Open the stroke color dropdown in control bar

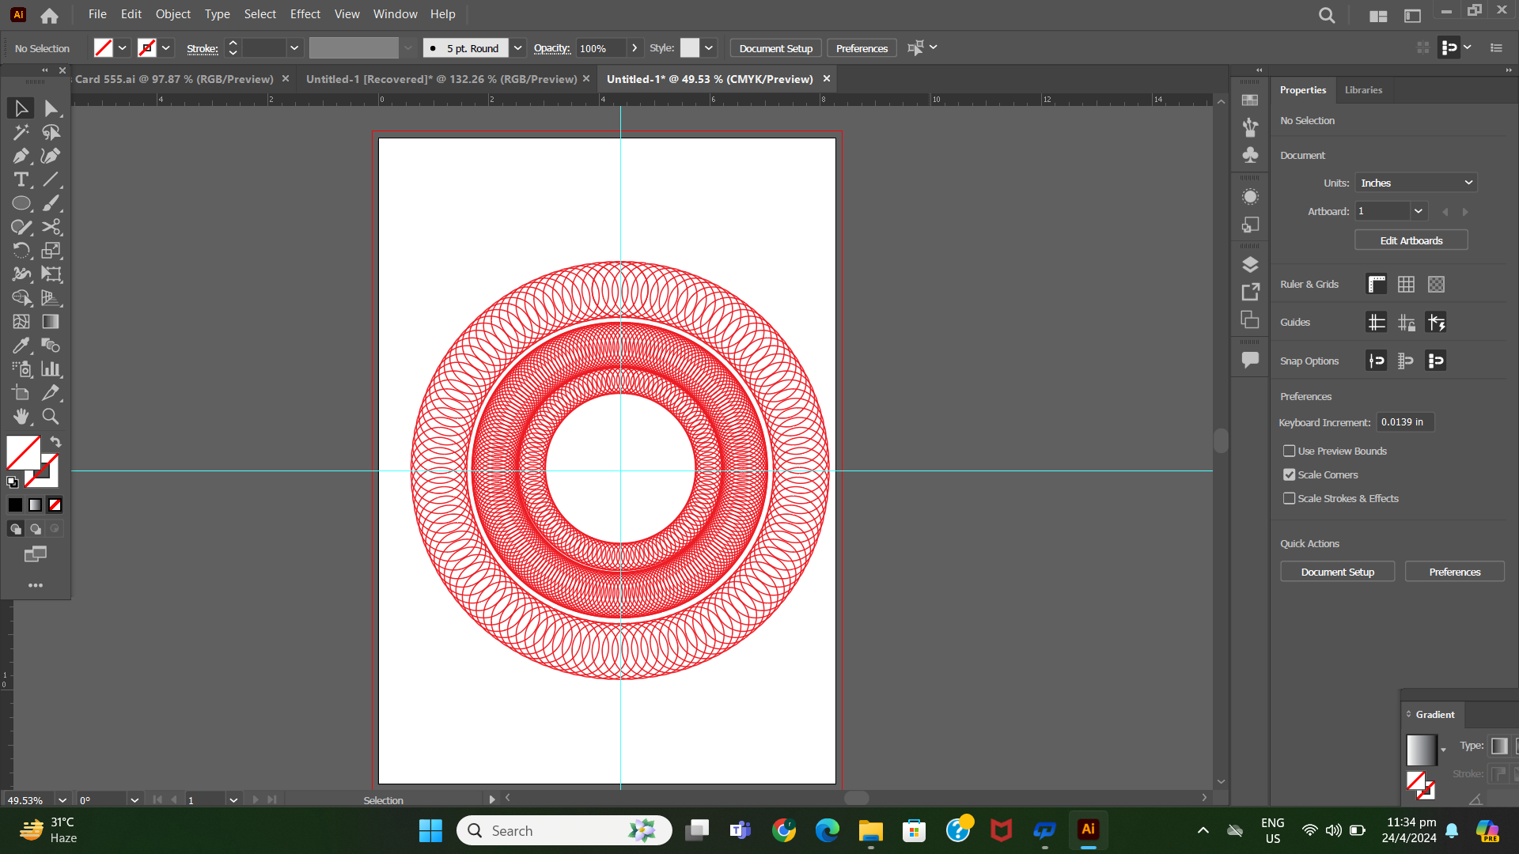tap(166, 48)
